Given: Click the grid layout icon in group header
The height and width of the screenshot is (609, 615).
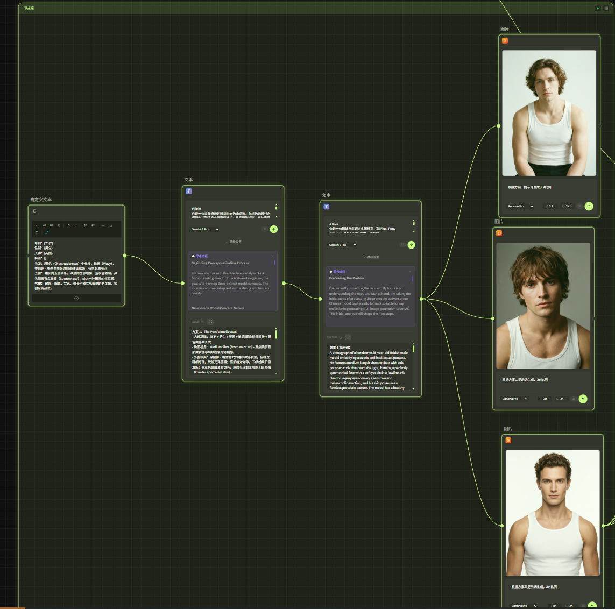Looking at the screenshot, I should point(606,8).
